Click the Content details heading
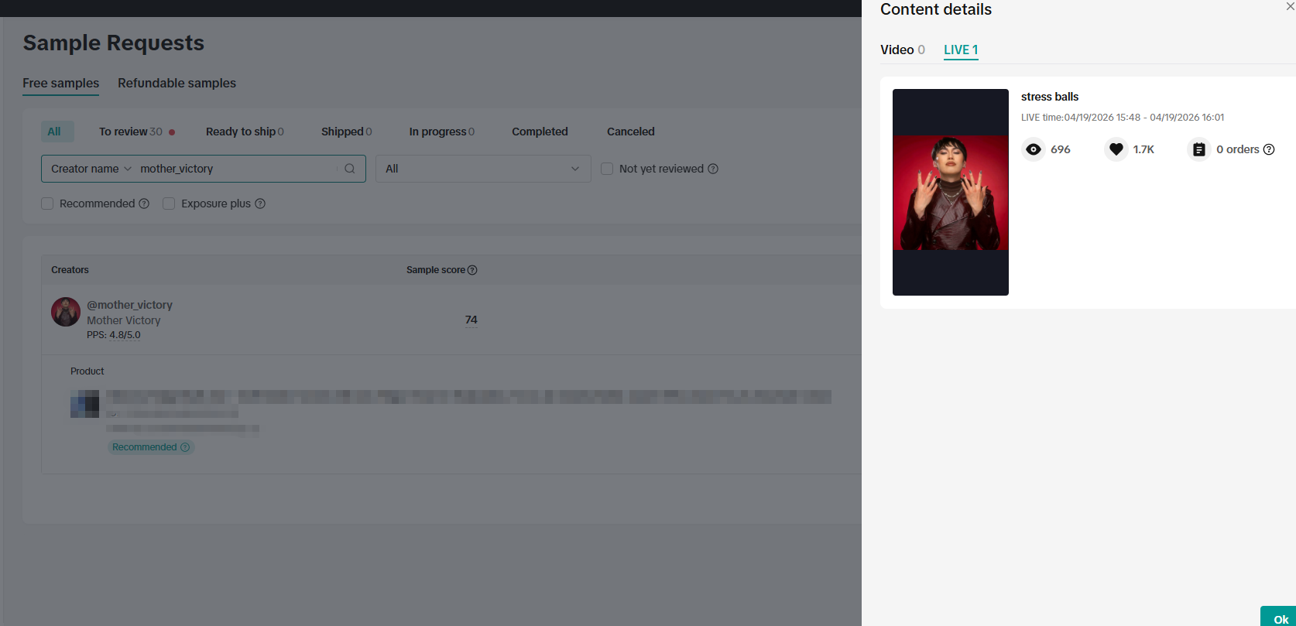The width and height of the screenshot is (1296, 626). tap(936, 9)
